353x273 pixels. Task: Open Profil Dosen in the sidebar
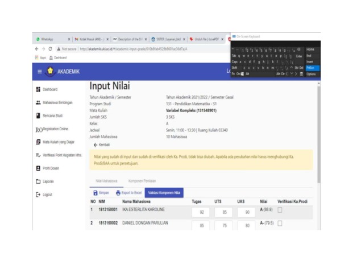[52, 168]
